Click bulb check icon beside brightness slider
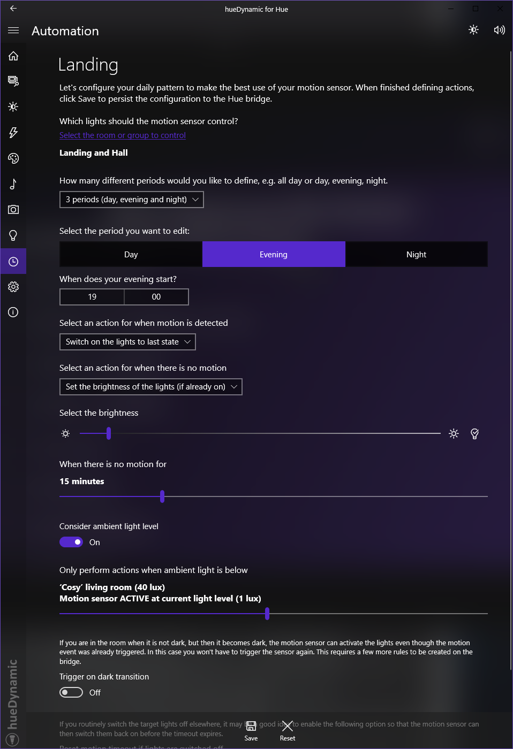 [x=474, y=434]
